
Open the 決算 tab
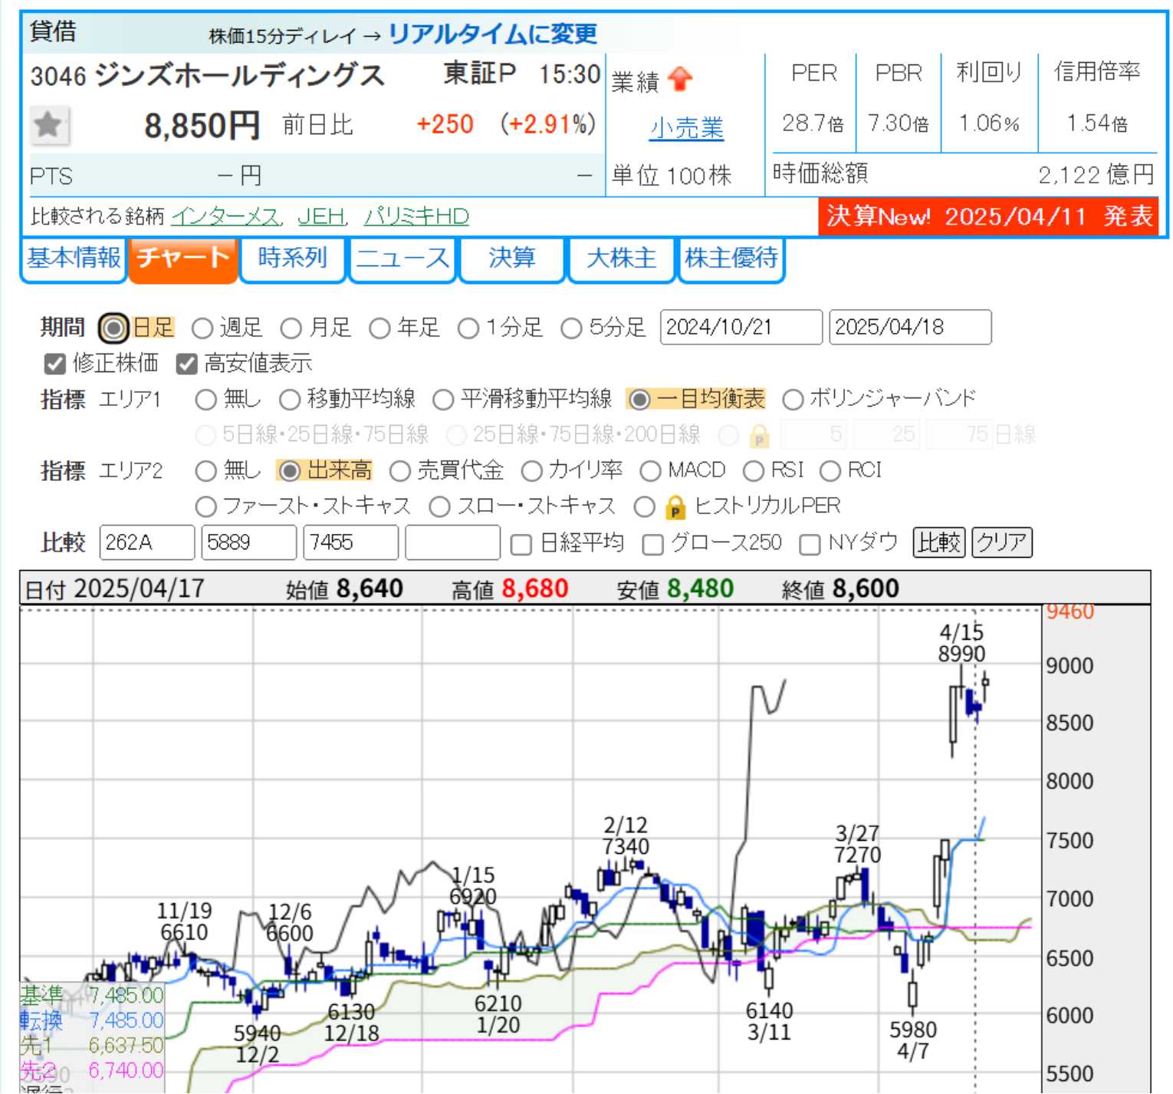(511, 259)
